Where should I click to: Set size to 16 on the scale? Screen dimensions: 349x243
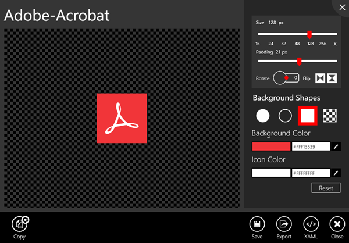[258, 44]
